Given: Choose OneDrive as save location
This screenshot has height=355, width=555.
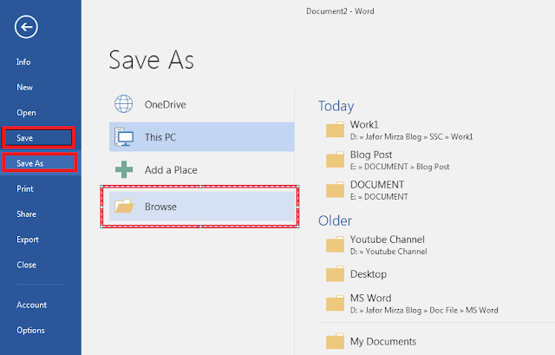Looking at the screenshot, I should pyautogui.click(x=201, y=104).
